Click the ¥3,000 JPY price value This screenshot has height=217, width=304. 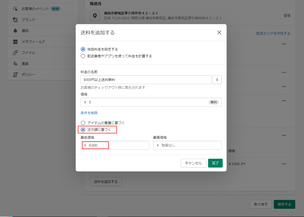[237, 164]
